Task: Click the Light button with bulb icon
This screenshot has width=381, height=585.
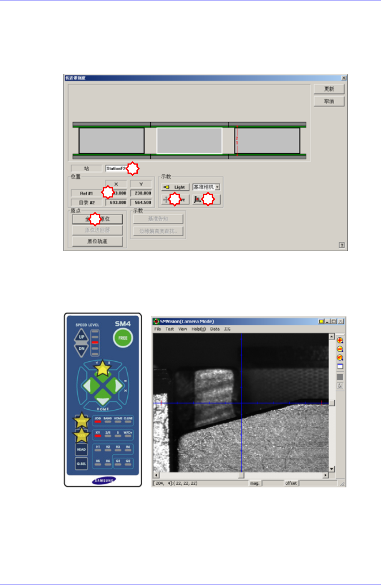Action: [175, 187]
